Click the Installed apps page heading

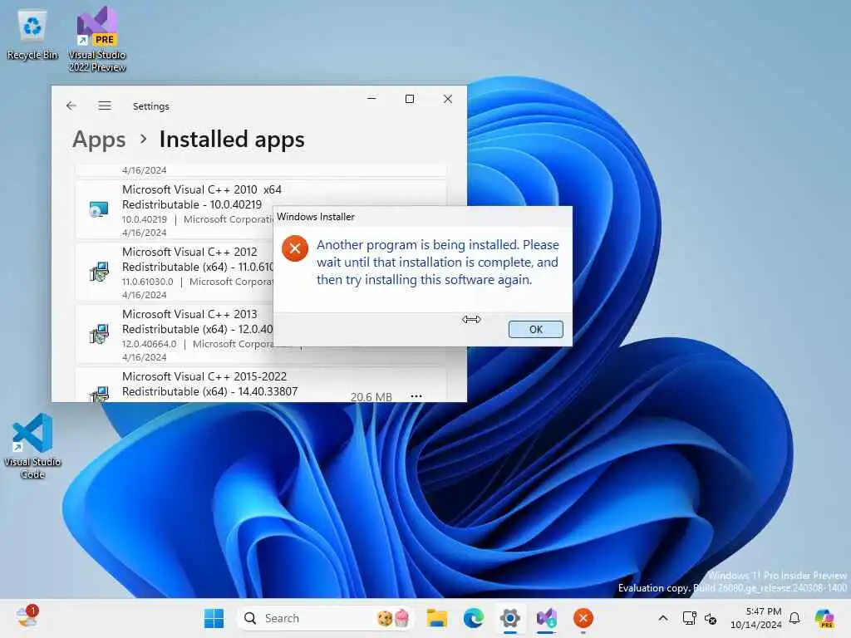point(232,140)
